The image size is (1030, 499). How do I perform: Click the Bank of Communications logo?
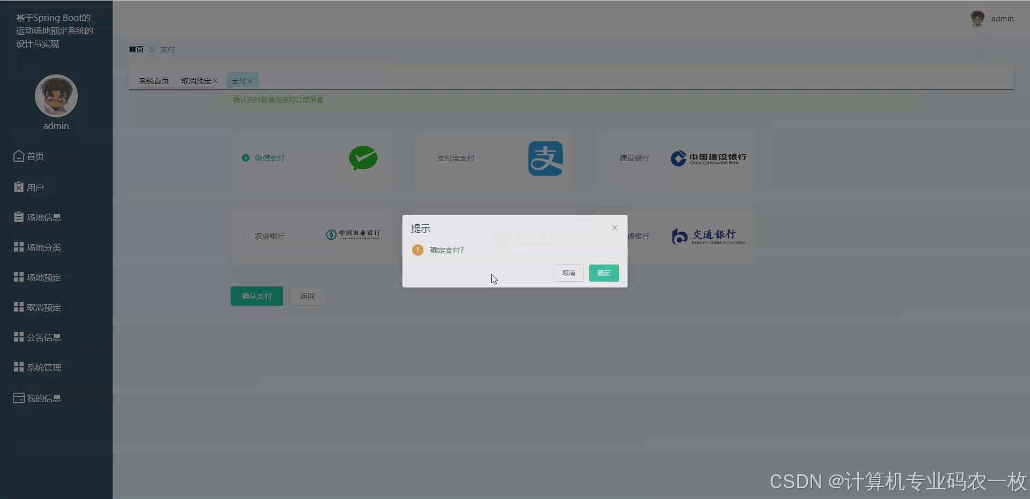[708, 236]
